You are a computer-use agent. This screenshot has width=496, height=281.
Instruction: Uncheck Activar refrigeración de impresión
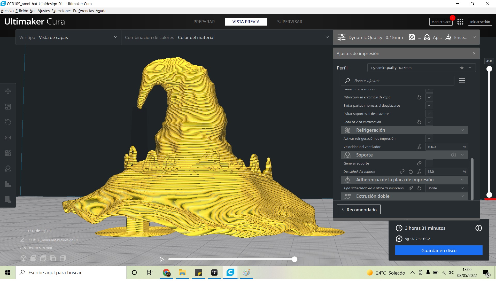pyautogui.click(x=429, y=138)
